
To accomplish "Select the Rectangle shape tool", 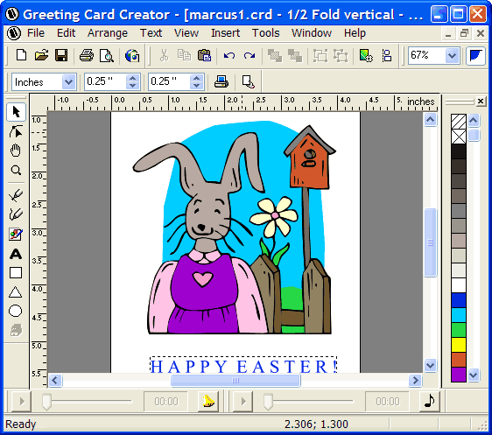I will (16, 273).
